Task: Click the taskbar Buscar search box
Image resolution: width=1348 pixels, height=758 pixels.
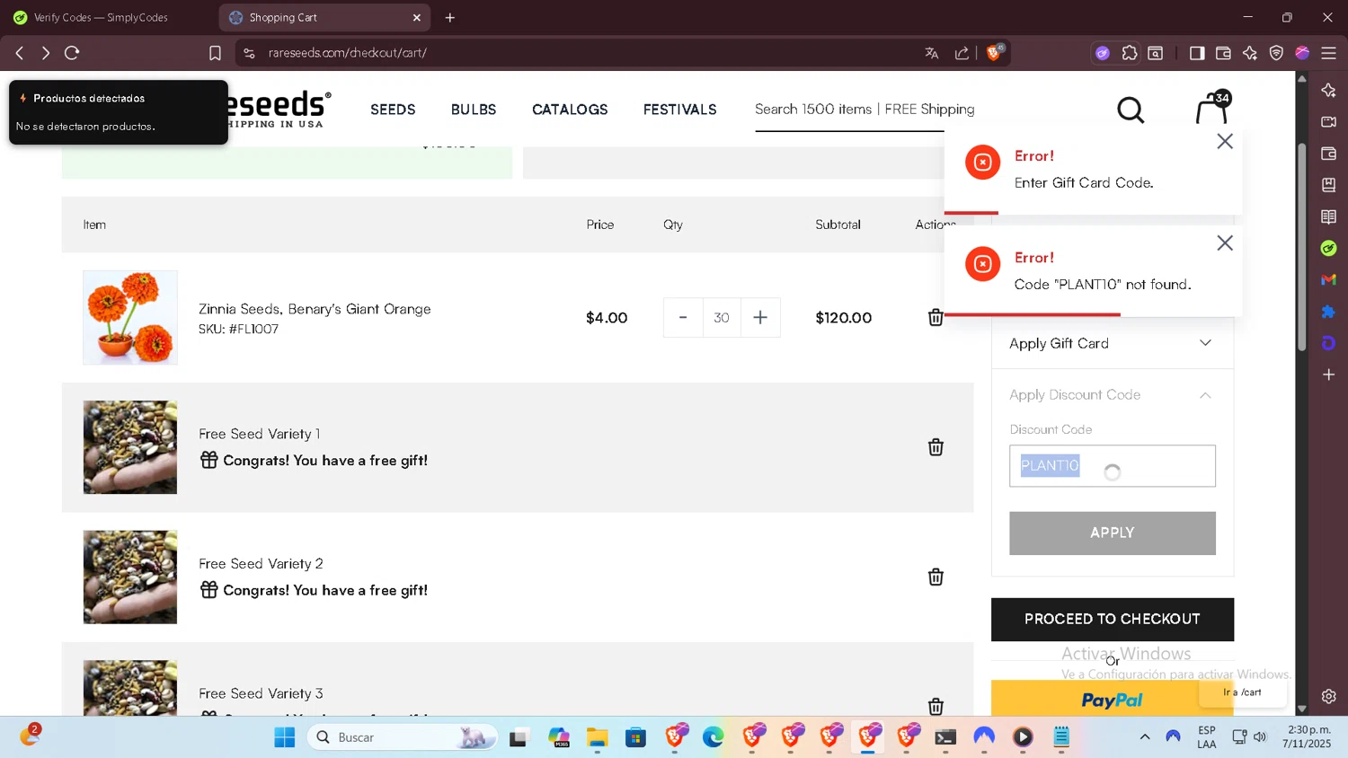Action: point(402,737)
